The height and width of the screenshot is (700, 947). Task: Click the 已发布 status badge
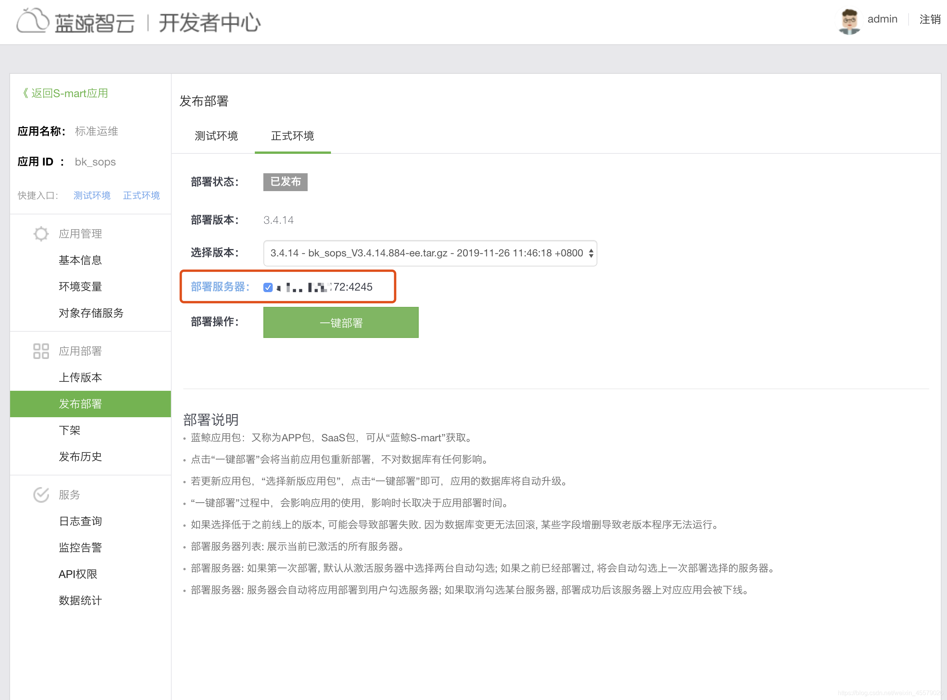pyautogui.click(x=285, y=182)
